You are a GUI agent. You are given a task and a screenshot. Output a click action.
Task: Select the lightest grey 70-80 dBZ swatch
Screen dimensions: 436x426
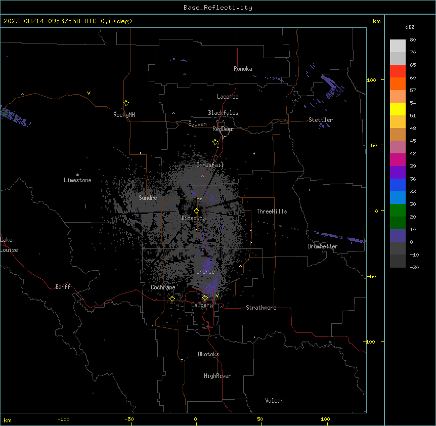(x=398, y=46)
